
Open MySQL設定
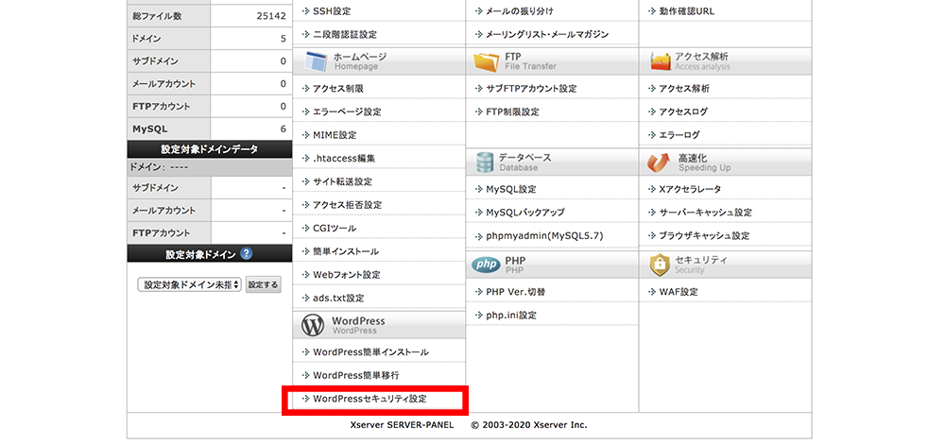point(511,190)
